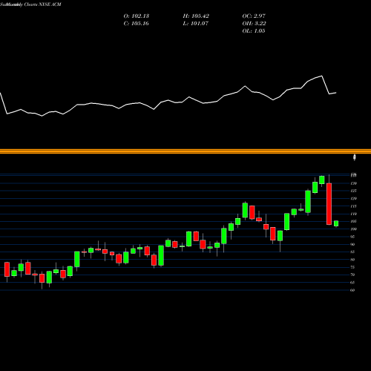The image size is (371, 371).
Task: Click the OH: 3.22 value
Action: (x=254, y=24)
